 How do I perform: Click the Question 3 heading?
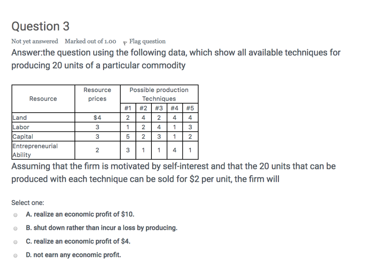click(x=40, y=26)
